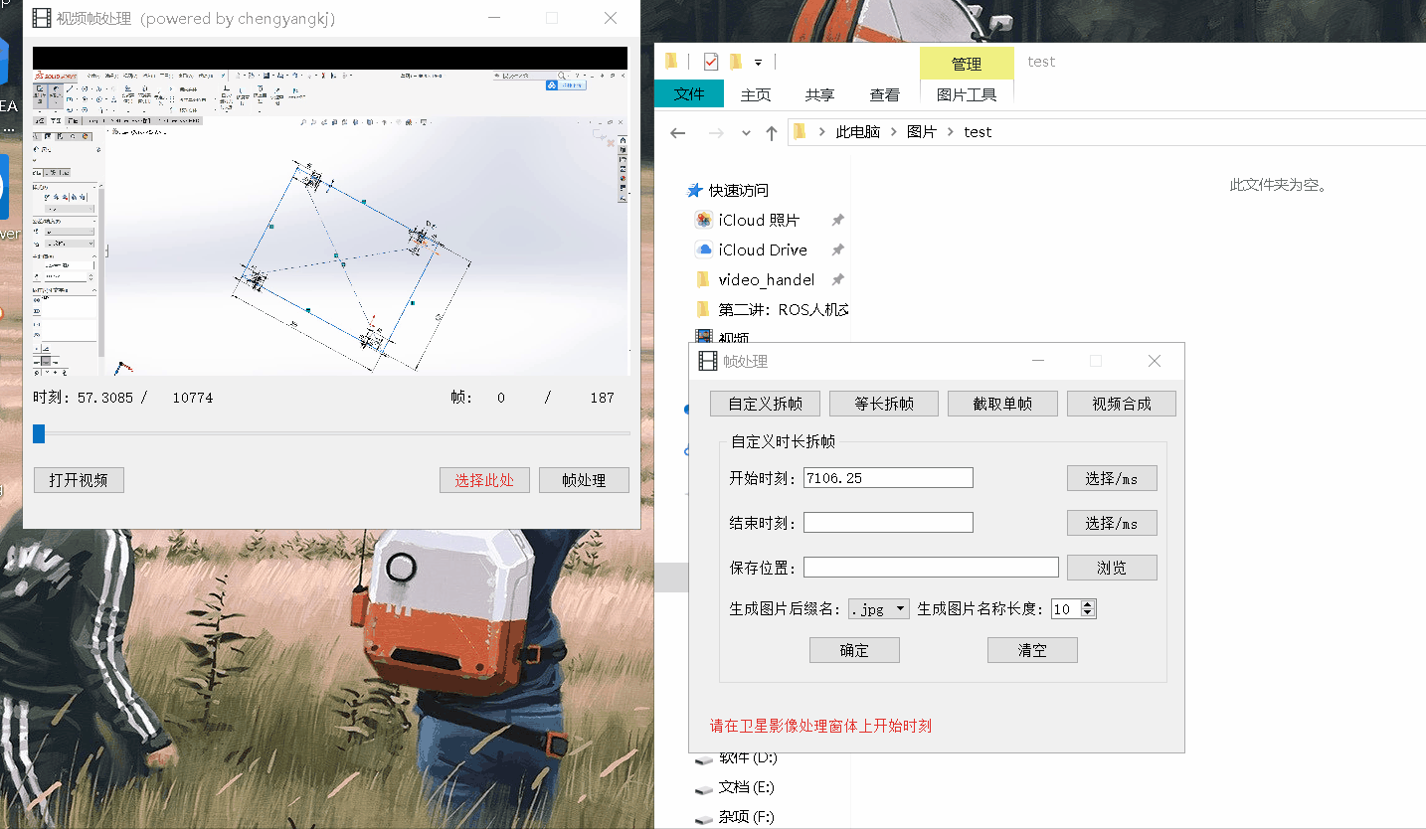Click 打开视频 button in video window

tap(79, 480)
